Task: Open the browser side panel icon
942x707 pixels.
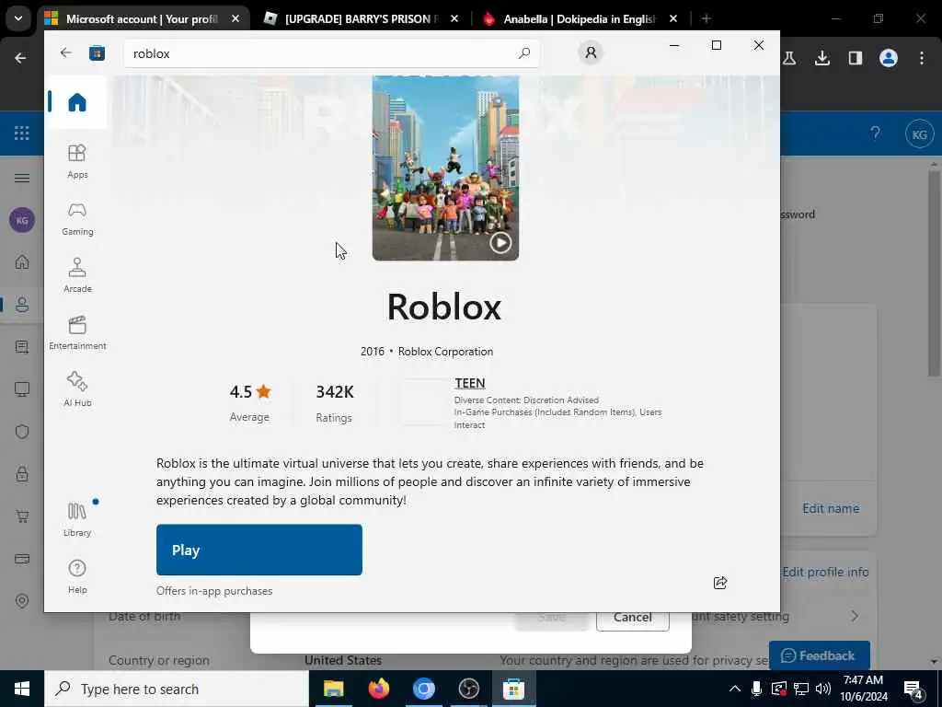Action: (855, 58)
